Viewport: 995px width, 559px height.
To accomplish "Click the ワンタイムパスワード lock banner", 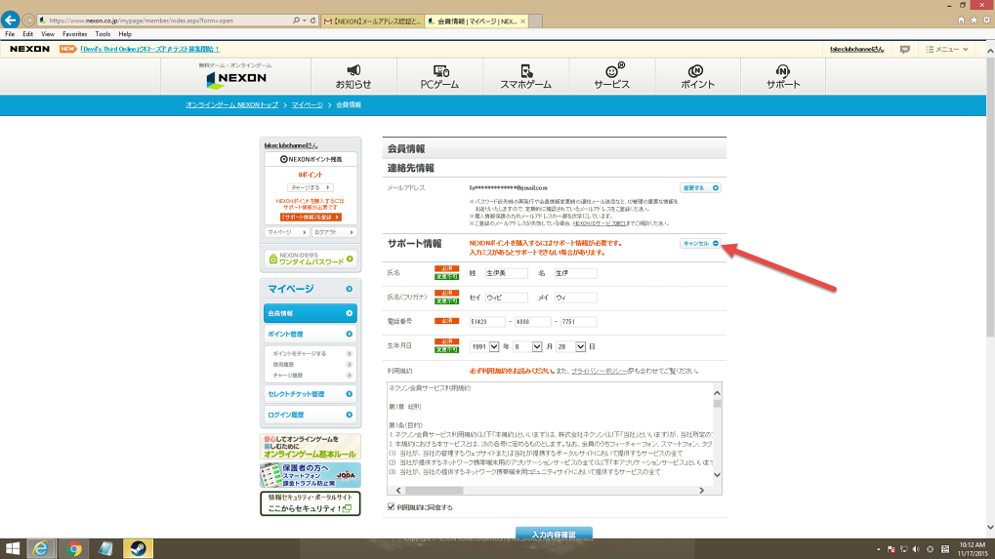I will click(x=311, y=259).
